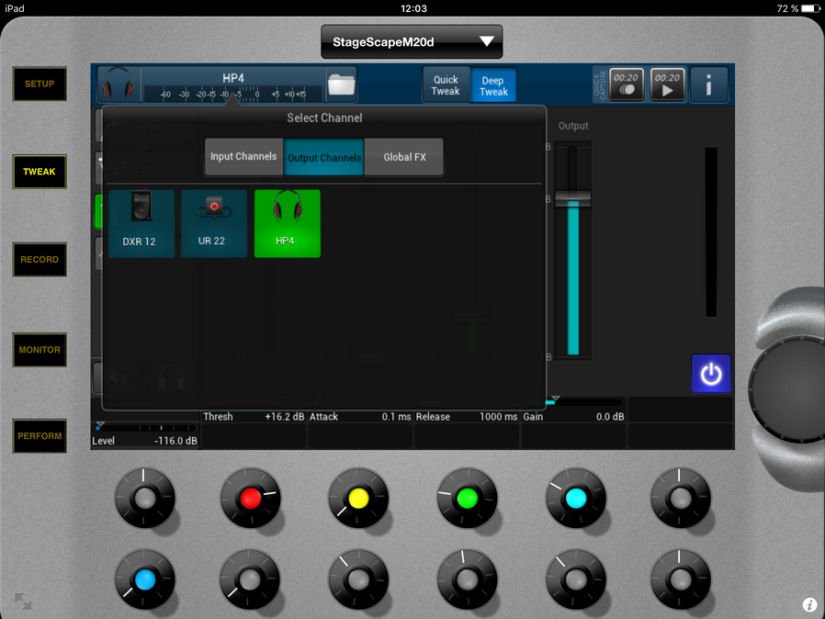Switch to Input Channels tab
This screenshot has height=619, width=825.
coord(243,157)
